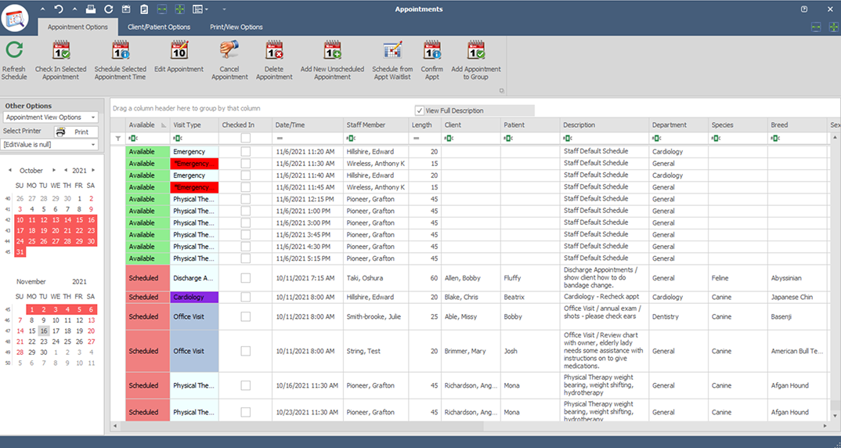Sort by the Staff Member column header
The image size is (841, 448).
[x=366, y=125]
